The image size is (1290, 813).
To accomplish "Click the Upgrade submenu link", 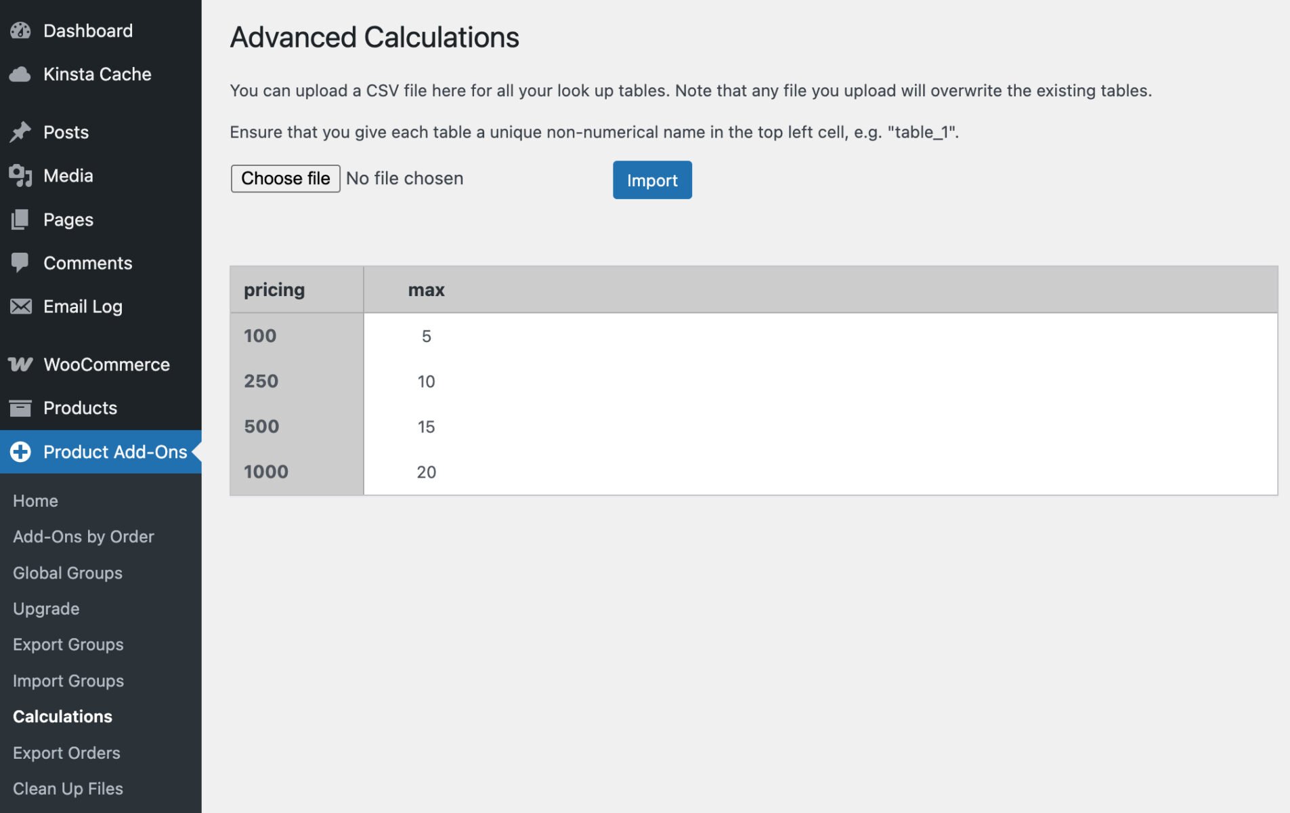I will [x=46, y=609].
